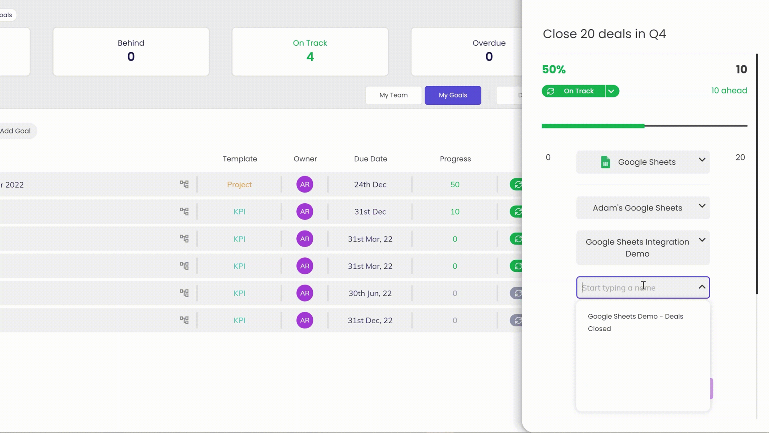
Task: Click the Goals item in the top-left corner
Action: tap(6, 15)
